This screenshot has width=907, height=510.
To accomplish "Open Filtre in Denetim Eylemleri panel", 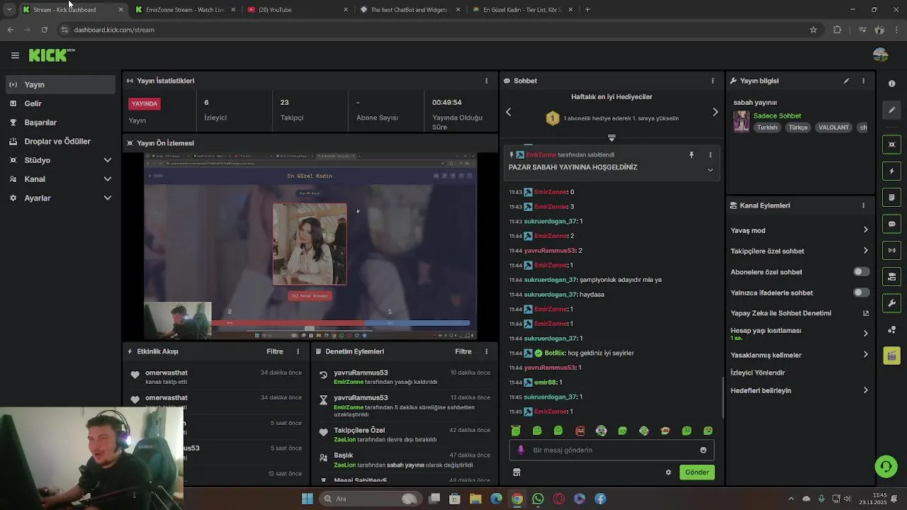I will click(463, 351).
